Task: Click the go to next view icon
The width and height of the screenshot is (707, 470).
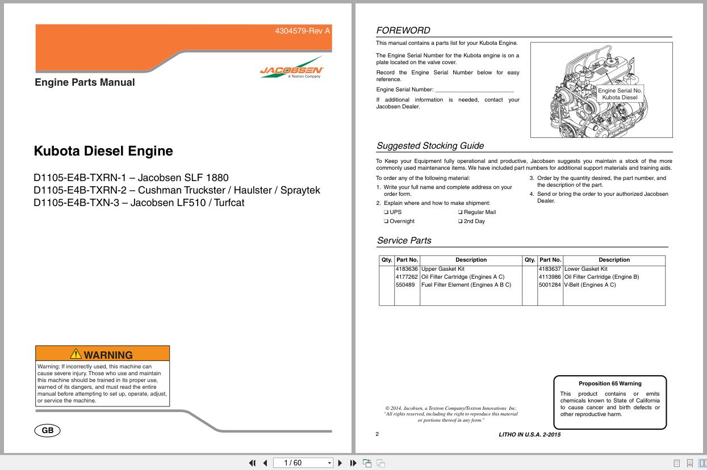Action: [x=380, y=463]
